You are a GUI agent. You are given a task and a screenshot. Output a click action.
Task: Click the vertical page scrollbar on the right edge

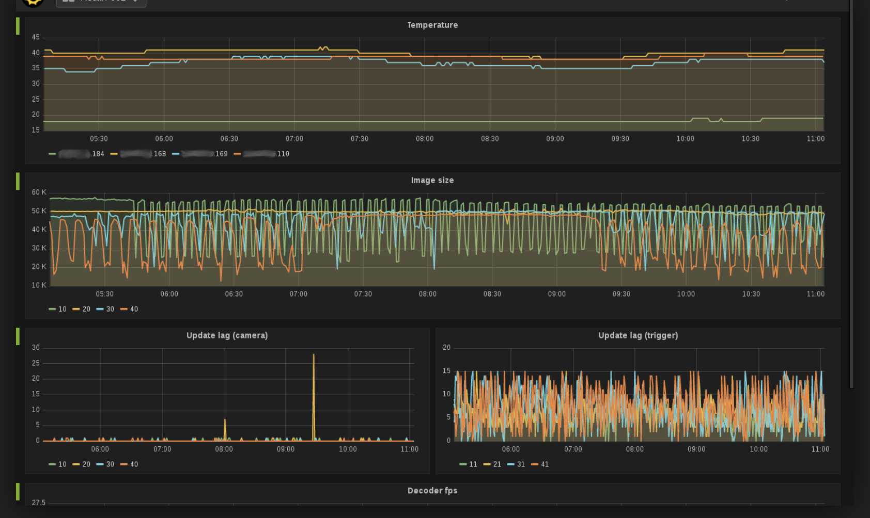coord(851,193)
